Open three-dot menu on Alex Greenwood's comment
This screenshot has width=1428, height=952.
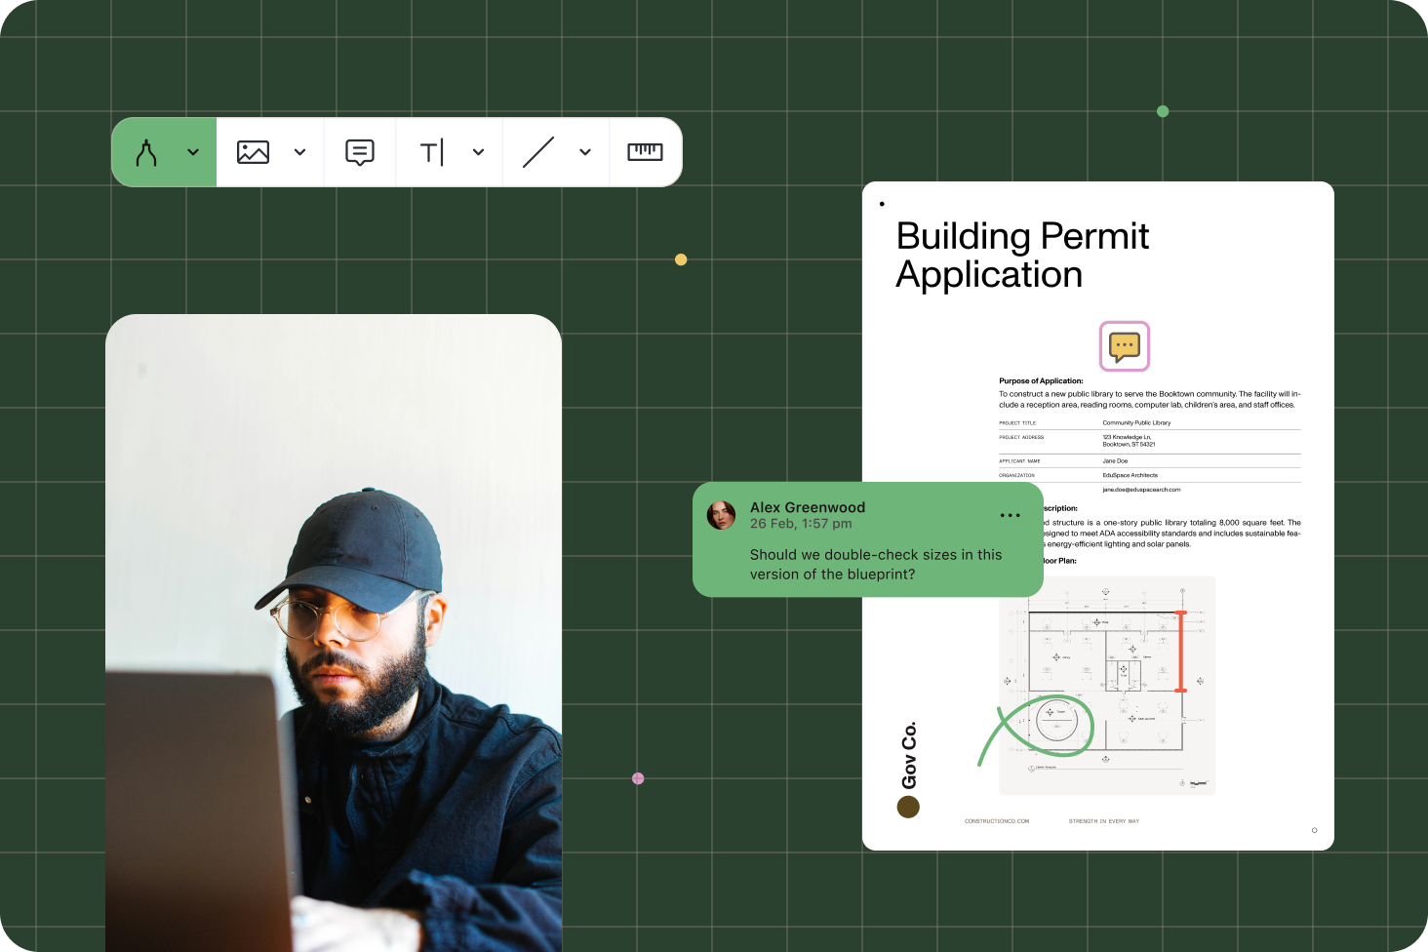1010,515
